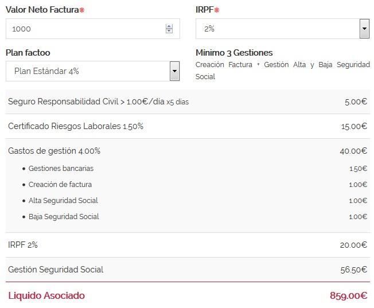
Task: Select the Gestión Seguridad Social row
Action: pyautogui.click(x=56, y=270)
